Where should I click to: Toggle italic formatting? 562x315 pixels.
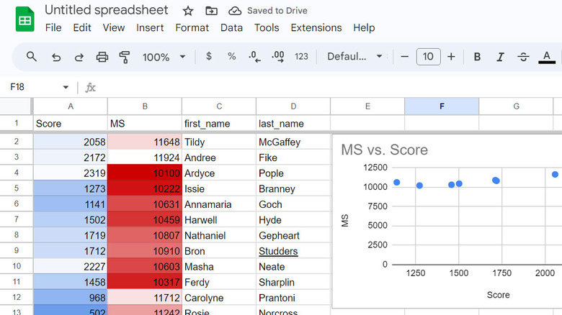point(500,57)
